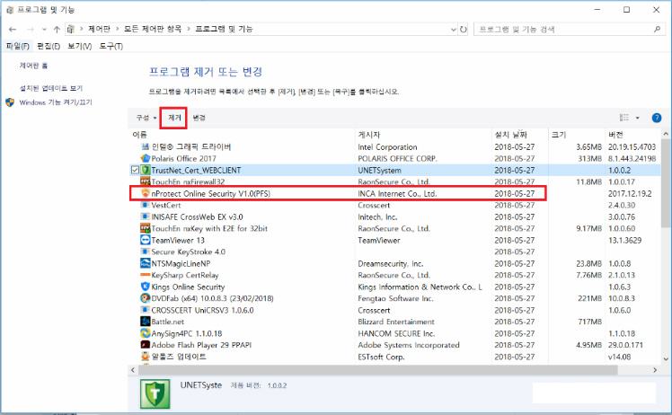Click the INISAFE CrossWeb EX icon
672x415 pixels.
(x=146, y=216)
